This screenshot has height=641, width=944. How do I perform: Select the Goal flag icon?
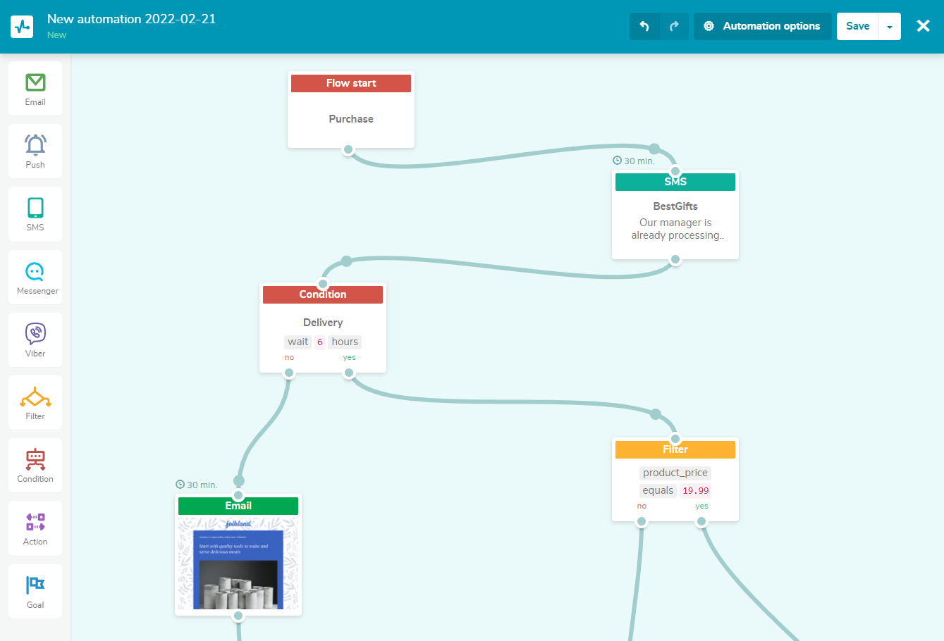point(35,585)
